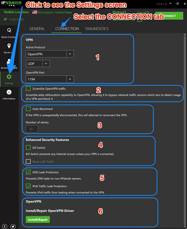Uncheck DNS Leak Protection
Screen dimensions: 187x229
tap(28, 172)
